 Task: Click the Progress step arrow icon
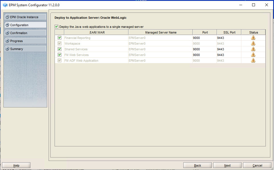[7, 41]
